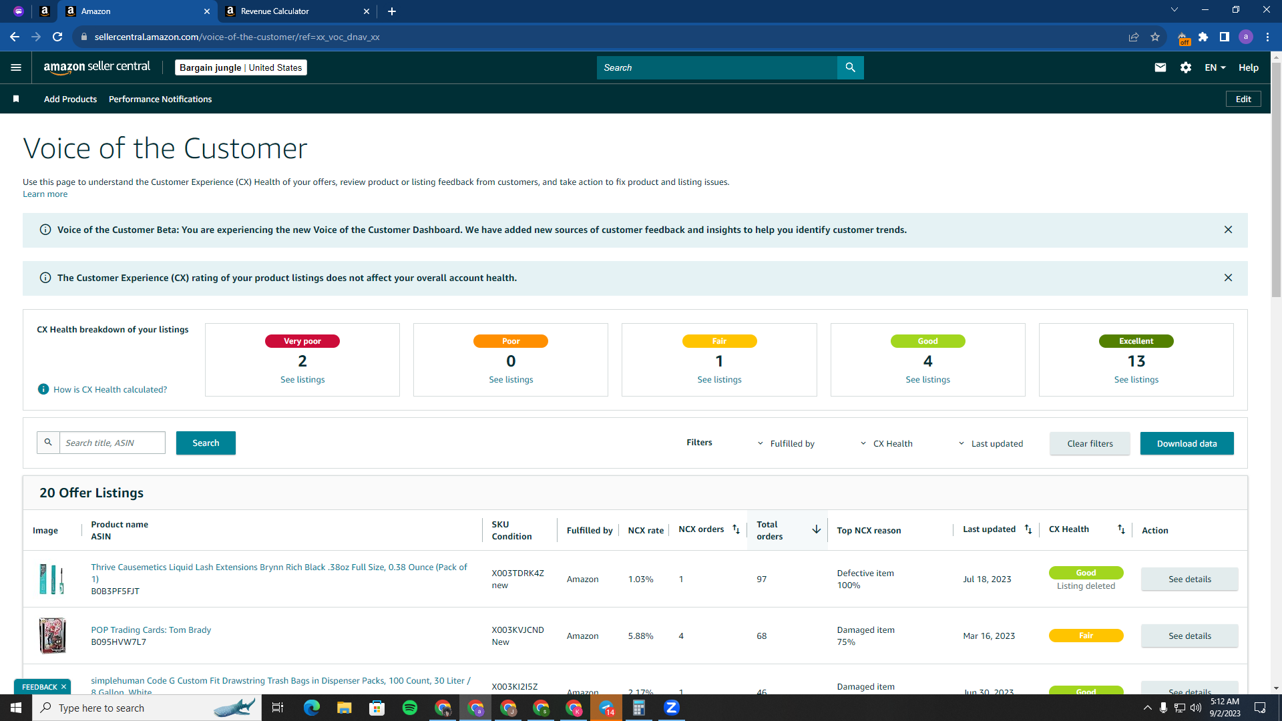Dismiss the Voice of the Customer Beta banner
The width and height of the screenshot is (1282, 721).
coord(1228,230)
